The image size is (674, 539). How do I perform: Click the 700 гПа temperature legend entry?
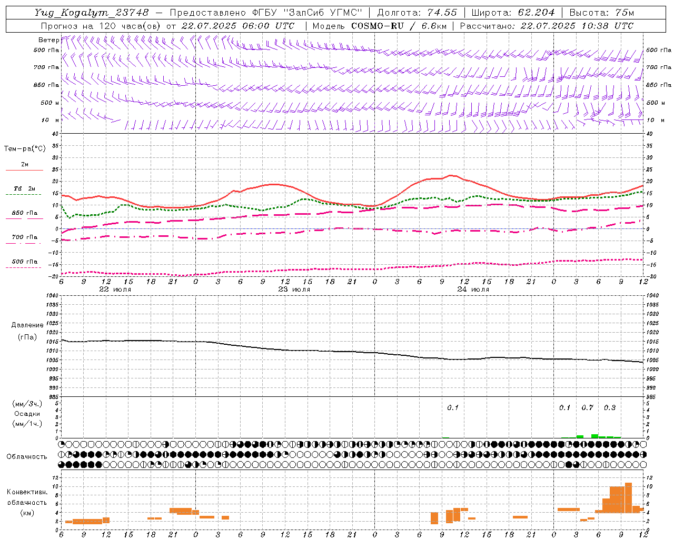25,237
